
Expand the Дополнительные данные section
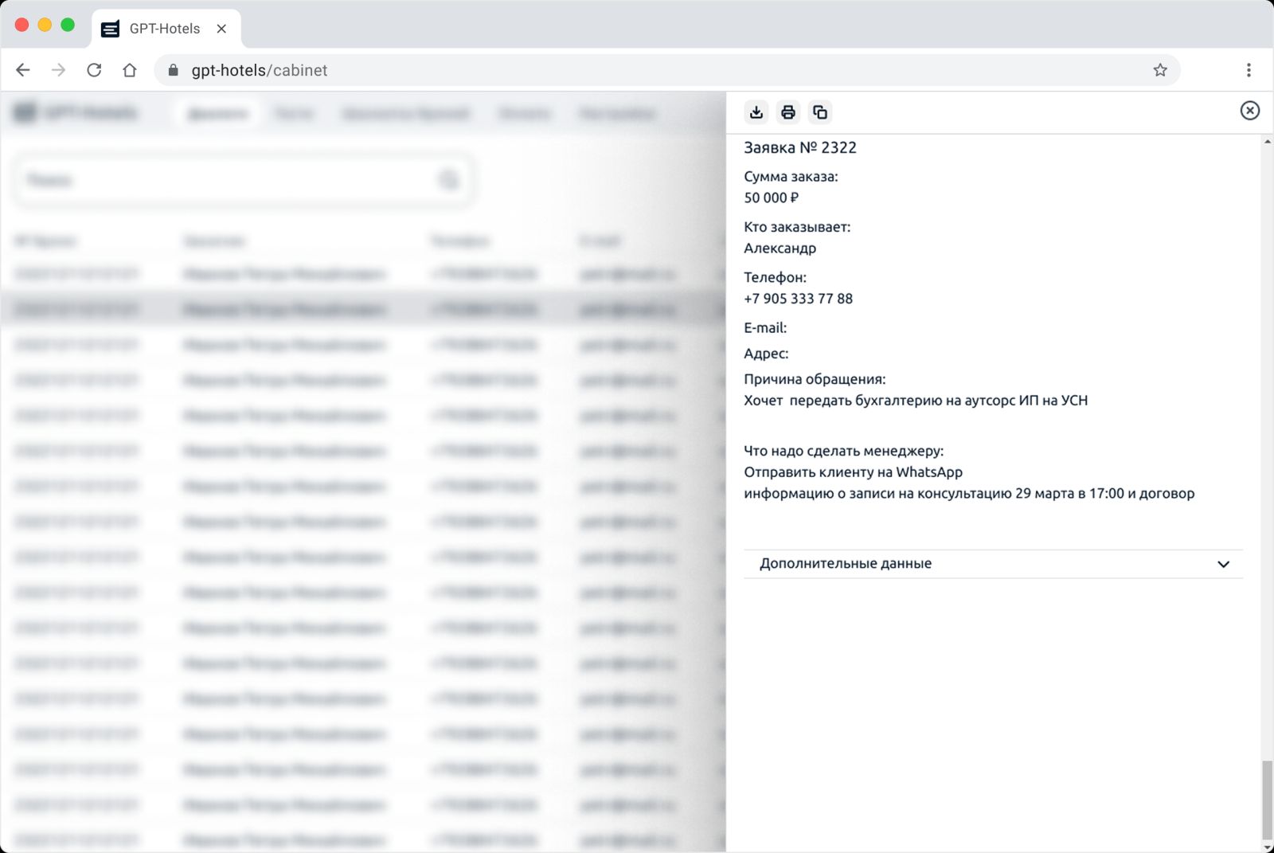(844, 564)
